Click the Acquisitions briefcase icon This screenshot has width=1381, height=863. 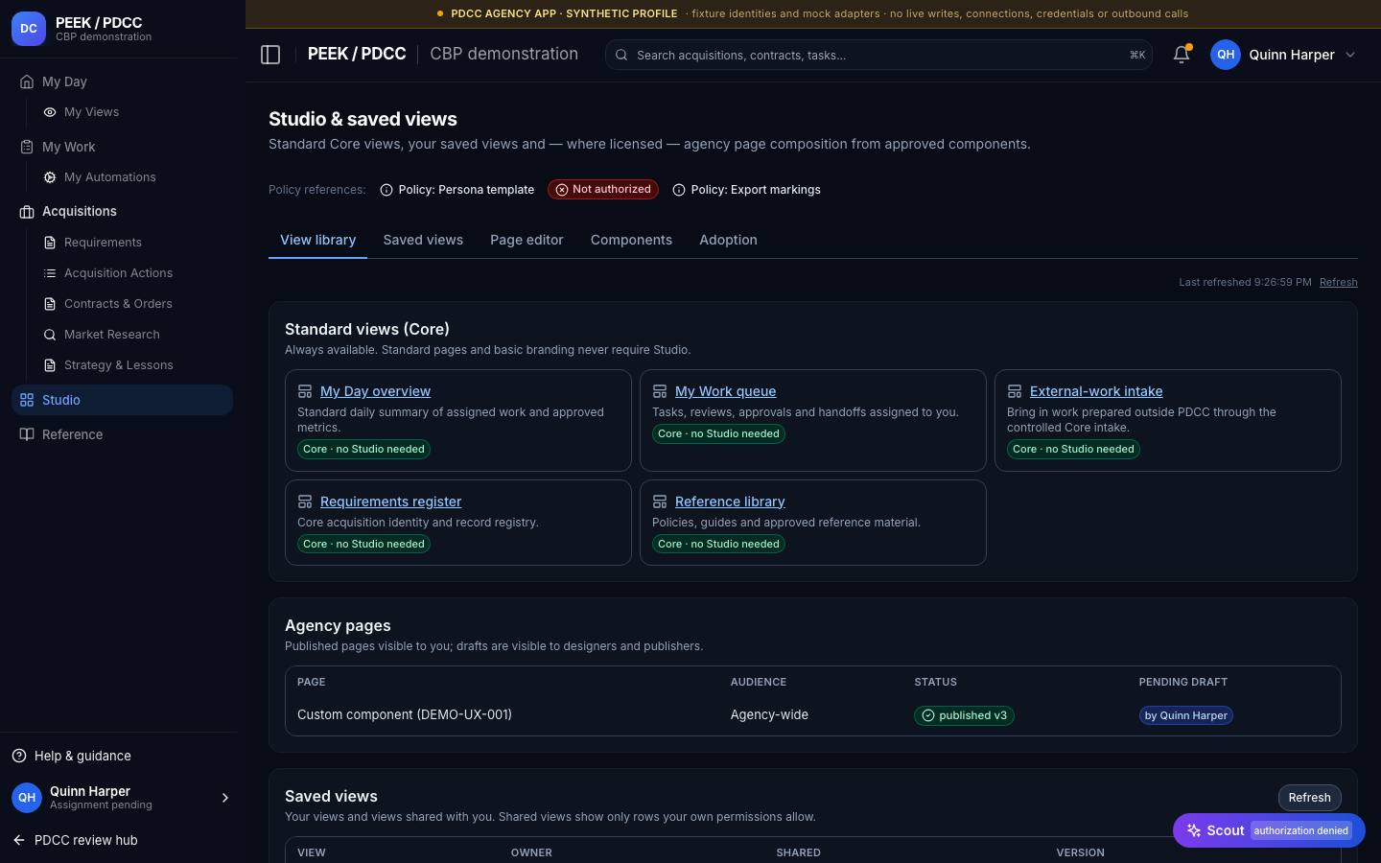pos(27,212)
